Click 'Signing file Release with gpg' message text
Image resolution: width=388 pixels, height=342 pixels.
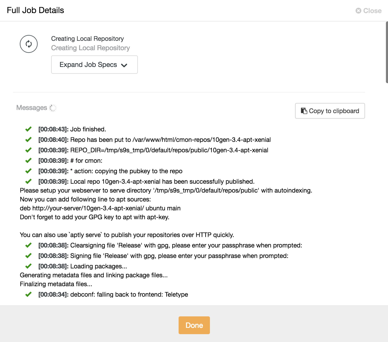pos(179,256)
